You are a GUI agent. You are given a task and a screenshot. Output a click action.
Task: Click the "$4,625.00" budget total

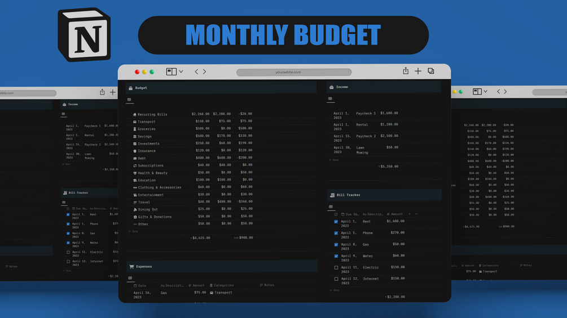[x=201, y=238]
